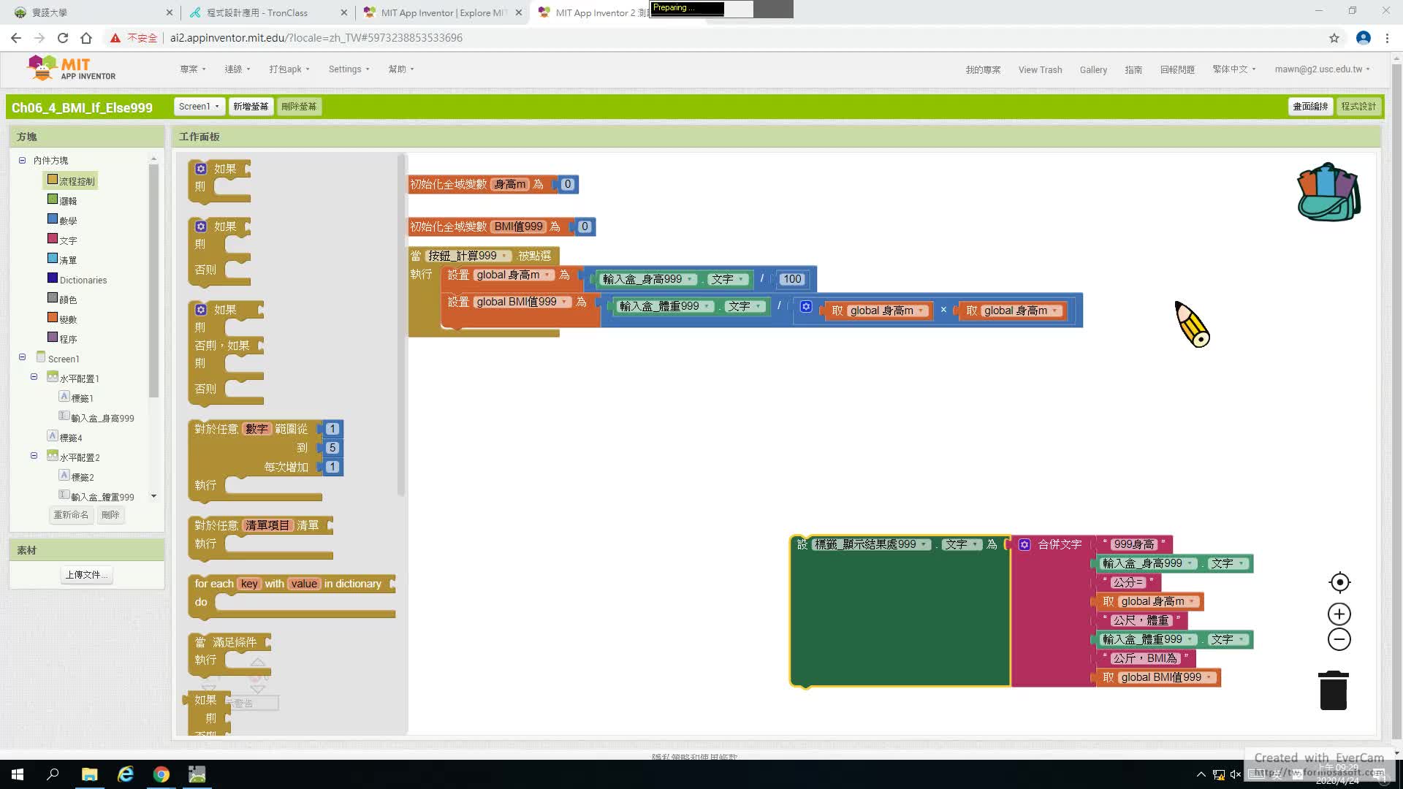
Task: Click mutator gear on 如果-否則如果 block
Action: pos(201,310)
